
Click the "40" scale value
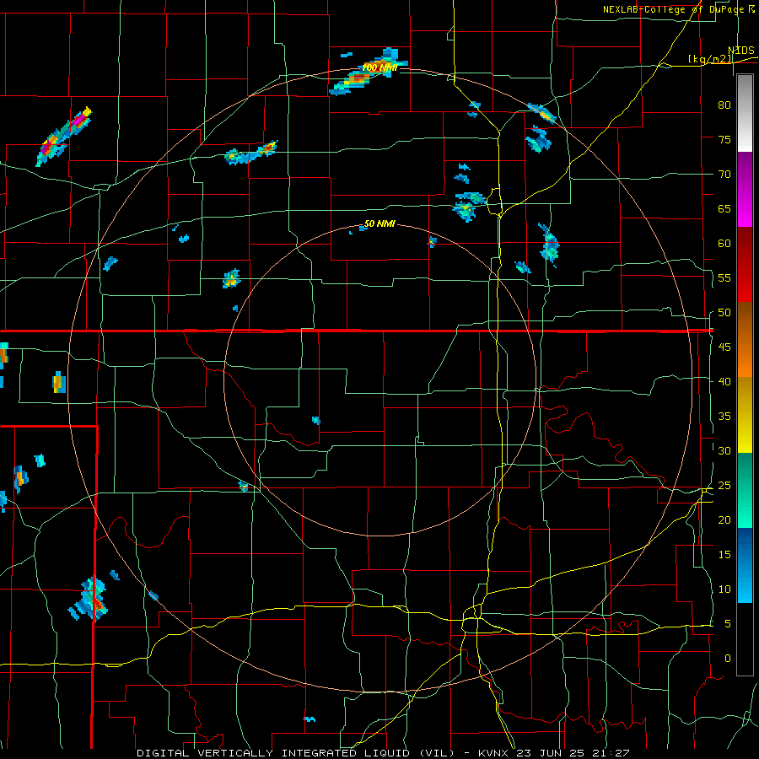click(x=724, y=381)
